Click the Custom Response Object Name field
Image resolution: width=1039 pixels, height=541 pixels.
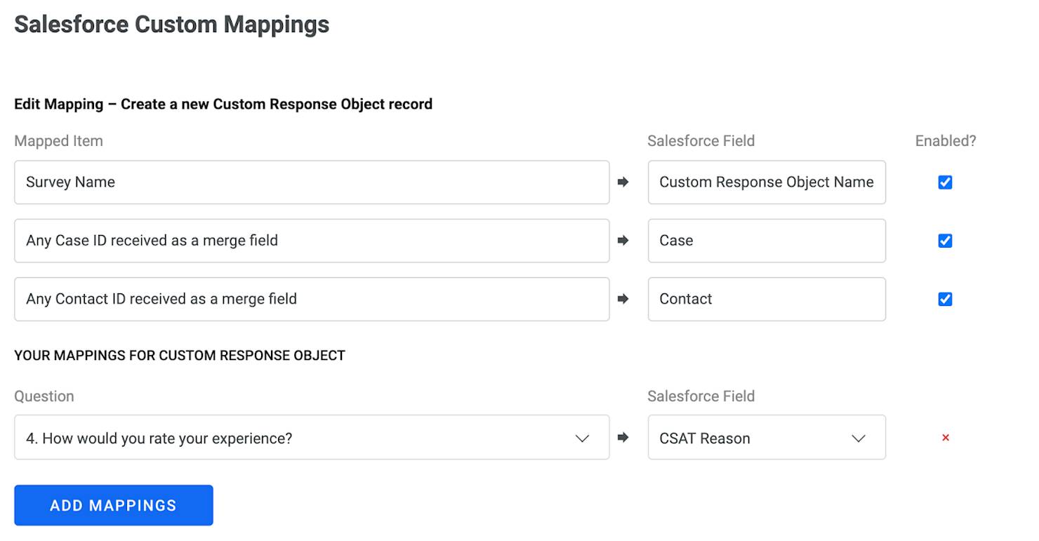tap(767, 182)
